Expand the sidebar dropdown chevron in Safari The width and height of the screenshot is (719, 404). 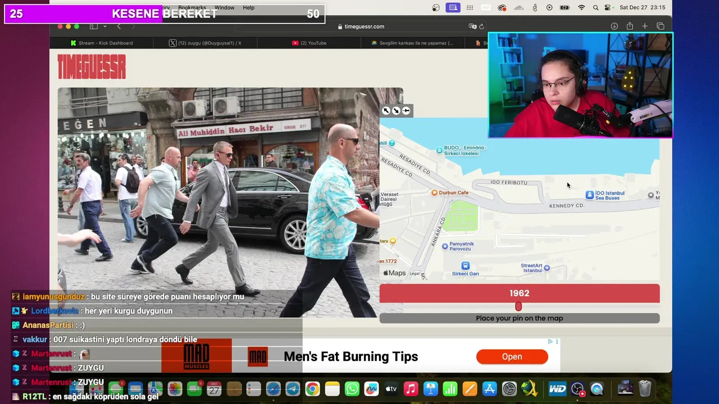pyautogui.click(x=104, y=26)
